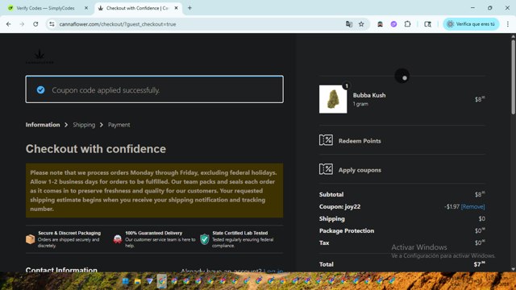The image size is (516, 290).
Task: Click the Total label
Action: pos(326,264)
